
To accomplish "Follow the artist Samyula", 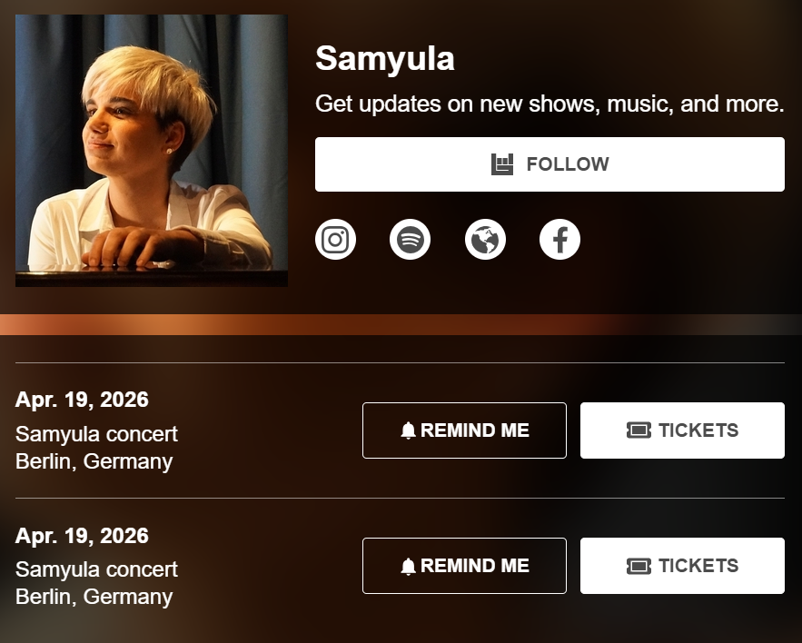I will click(550, 164).
